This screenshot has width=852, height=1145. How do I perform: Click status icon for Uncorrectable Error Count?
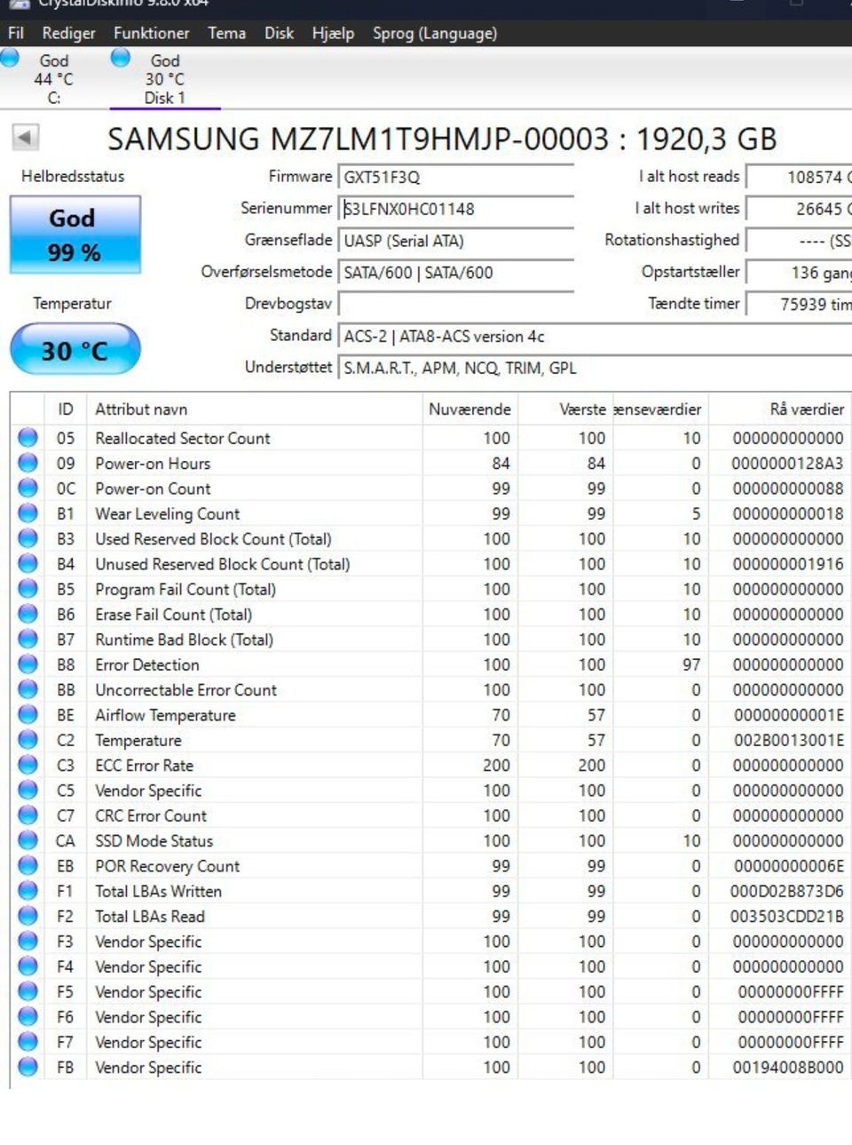(28, 689)
